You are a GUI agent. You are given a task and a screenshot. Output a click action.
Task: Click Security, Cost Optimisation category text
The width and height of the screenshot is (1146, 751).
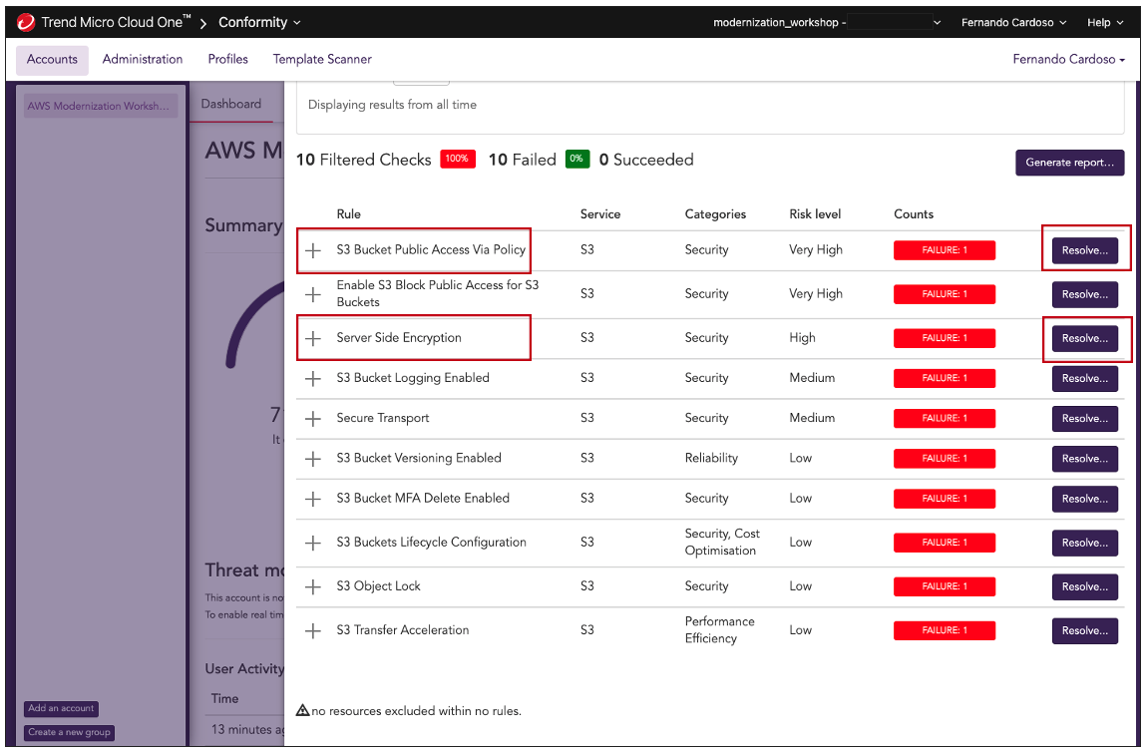722,543
